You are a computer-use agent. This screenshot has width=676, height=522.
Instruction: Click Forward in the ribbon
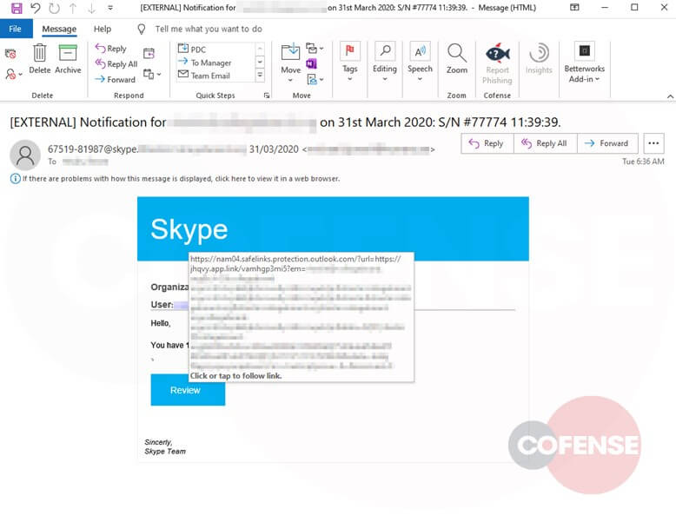(115, 79)
